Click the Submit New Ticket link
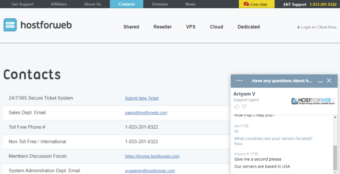The height and width of the screenshot is (174, 340). [142, 98]
